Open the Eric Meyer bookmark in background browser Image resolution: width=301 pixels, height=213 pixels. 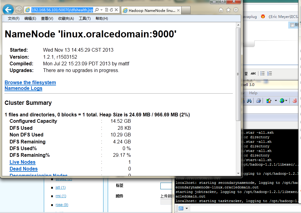(283, 17)
